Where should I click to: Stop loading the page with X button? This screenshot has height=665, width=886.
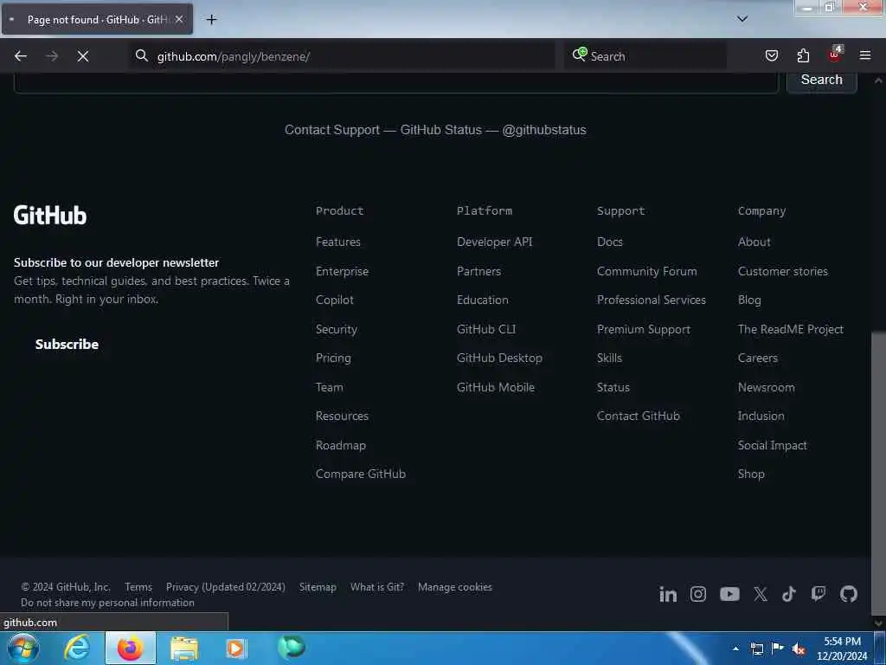[x=82, y=56]
